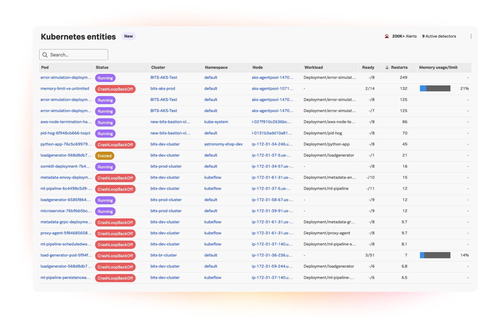Open the kube-system namespace link

[216, 122]
